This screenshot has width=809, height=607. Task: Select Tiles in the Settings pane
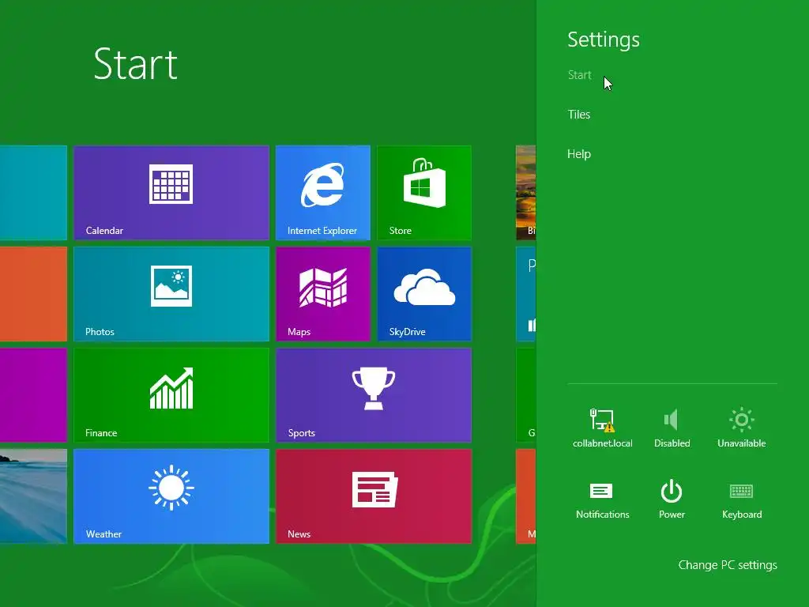(x=579, y=115)
